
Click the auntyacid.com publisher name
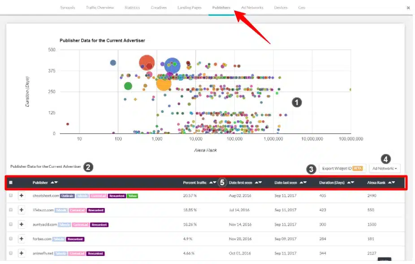click(x=45, y=224)
